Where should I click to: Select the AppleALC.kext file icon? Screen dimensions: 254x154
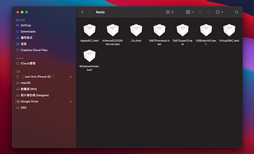click(89, 30)
